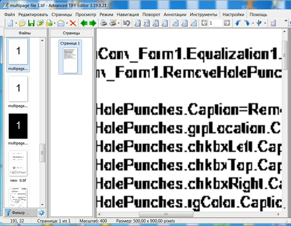Image resolution: width=291 pixels, height=226 pixels.
Task: Open the Помощь menu
Action: [x=258, y=15]
